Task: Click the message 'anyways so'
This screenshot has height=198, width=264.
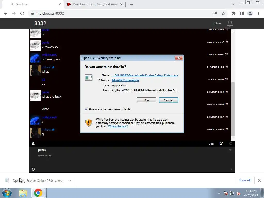Action: tap(50, 47)
